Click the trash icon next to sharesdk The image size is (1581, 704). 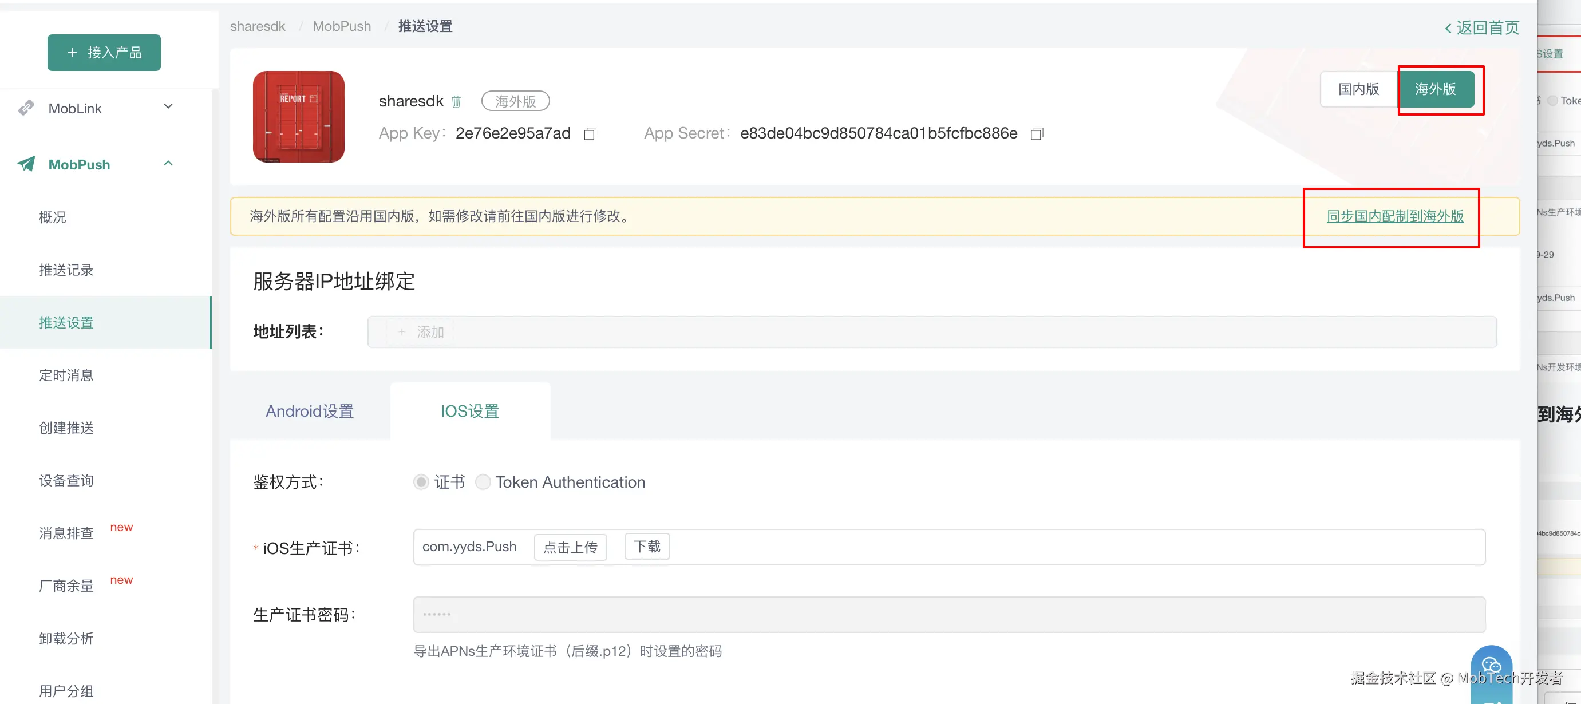pyautogui.click(x=456, y=101)
